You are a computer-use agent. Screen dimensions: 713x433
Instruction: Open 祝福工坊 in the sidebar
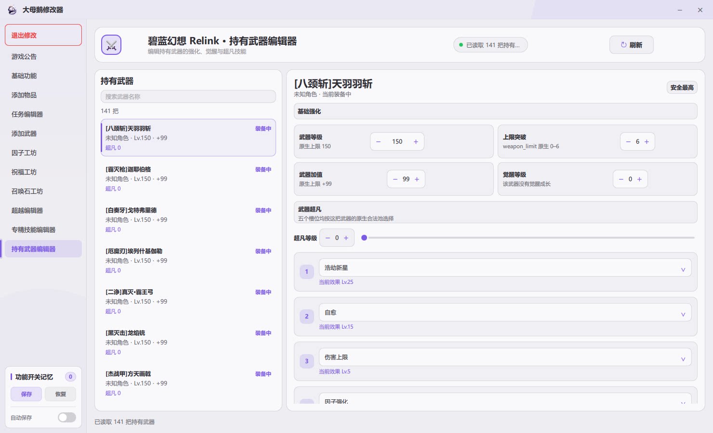click(43, 172)
